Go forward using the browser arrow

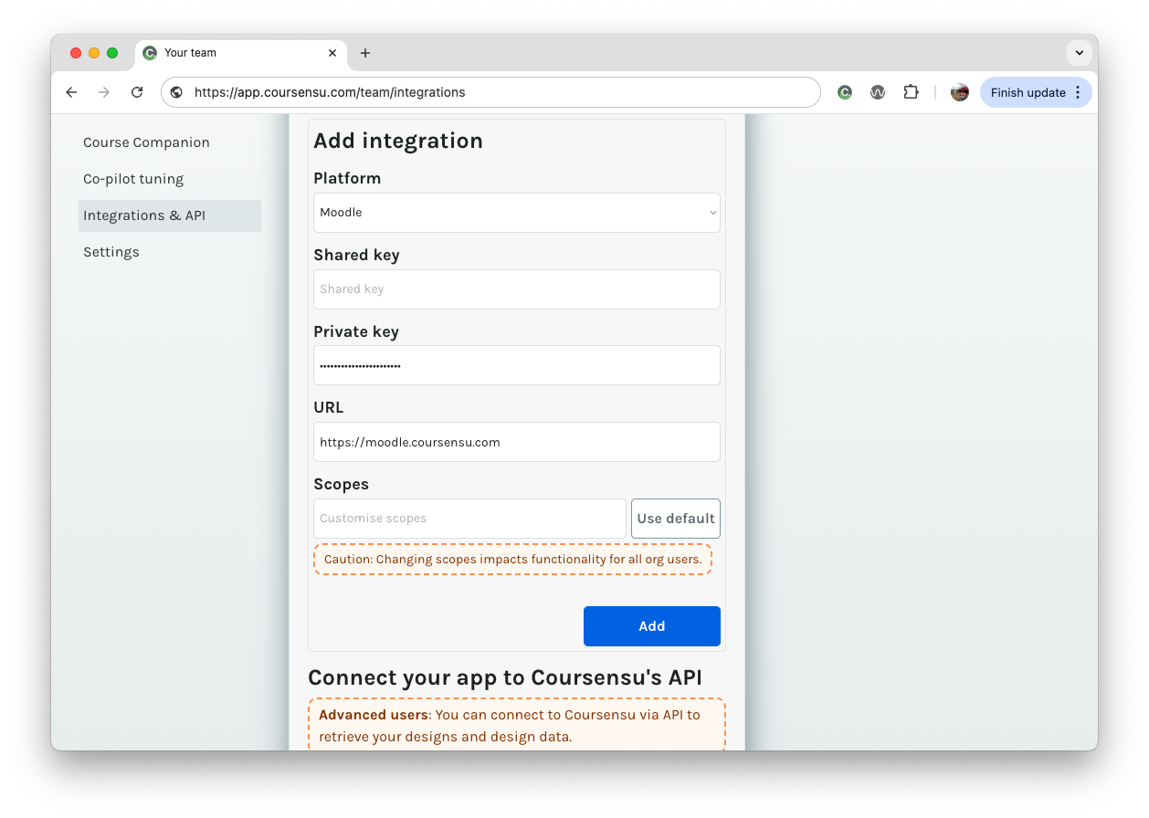(104, 92)
